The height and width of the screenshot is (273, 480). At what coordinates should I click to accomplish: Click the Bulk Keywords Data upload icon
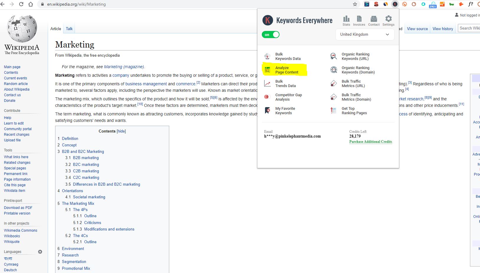coord(267,56)
